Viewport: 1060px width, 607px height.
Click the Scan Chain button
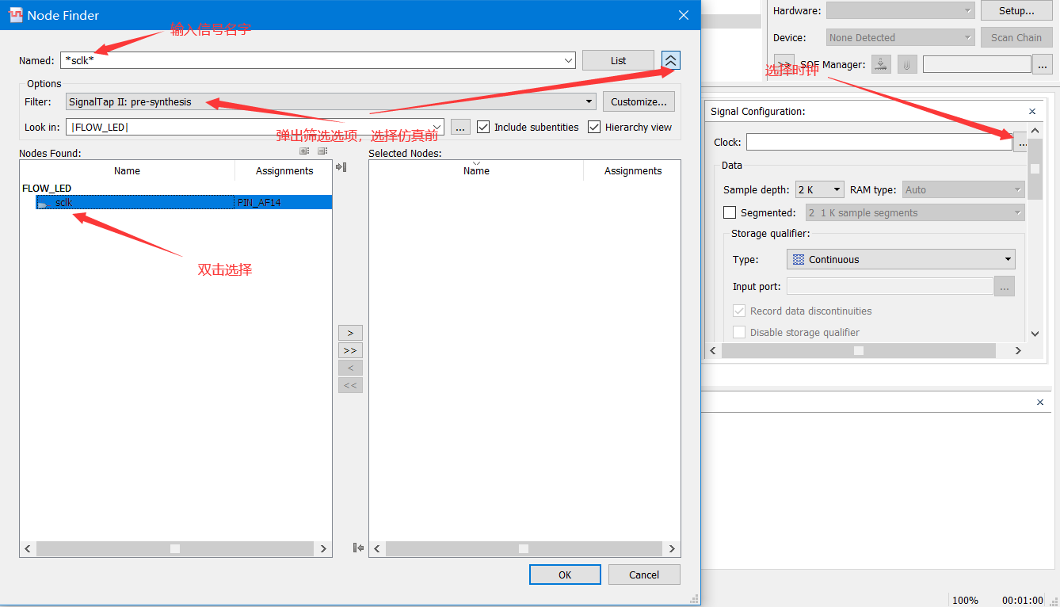click(1016, 37)
